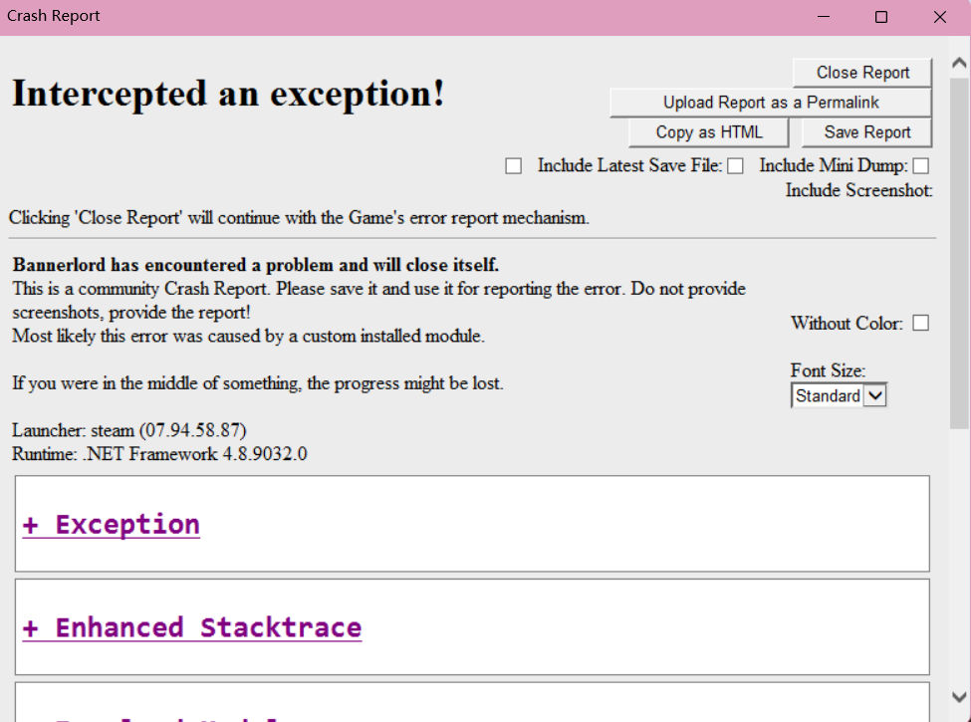Click the 'Launcher: steam (07.94.58.87)' text
971x722 pixels.
[x=128, y=430]
